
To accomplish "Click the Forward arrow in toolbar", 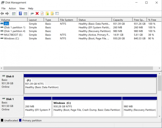I will 7,14.
